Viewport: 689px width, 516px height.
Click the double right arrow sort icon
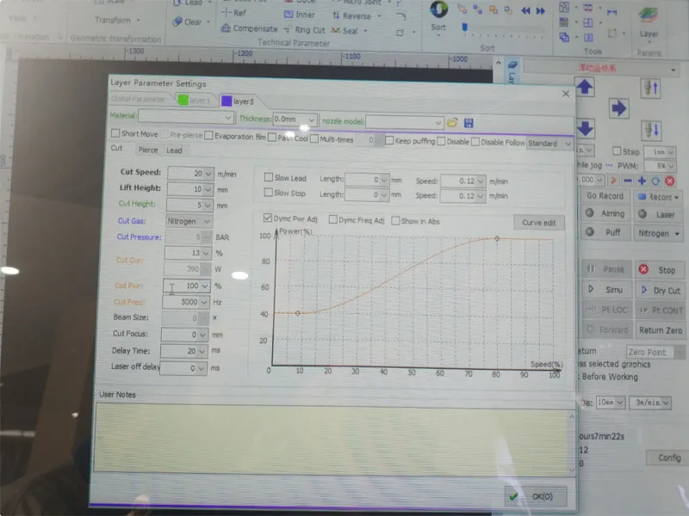point(541,11)
